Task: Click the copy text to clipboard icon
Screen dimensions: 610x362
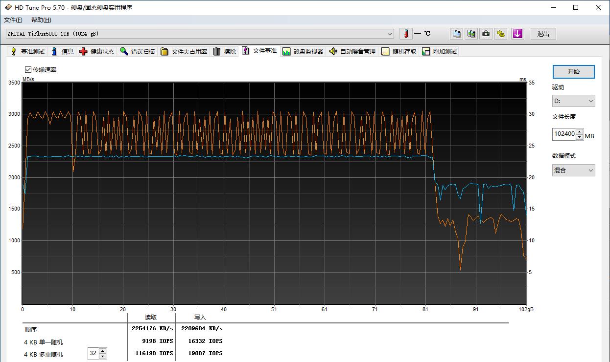Action: point(456,34)
